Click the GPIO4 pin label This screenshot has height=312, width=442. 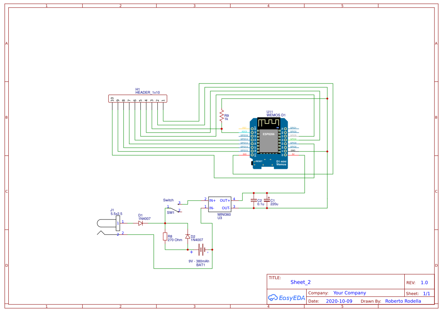tap(293, 139)
